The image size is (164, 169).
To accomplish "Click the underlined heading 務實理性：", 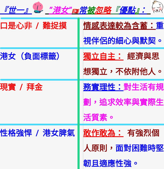I will [103, 87].
